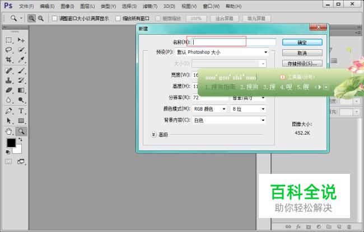
Task: Click the black foreground color swatch
Action: click(x=11, y=143)
